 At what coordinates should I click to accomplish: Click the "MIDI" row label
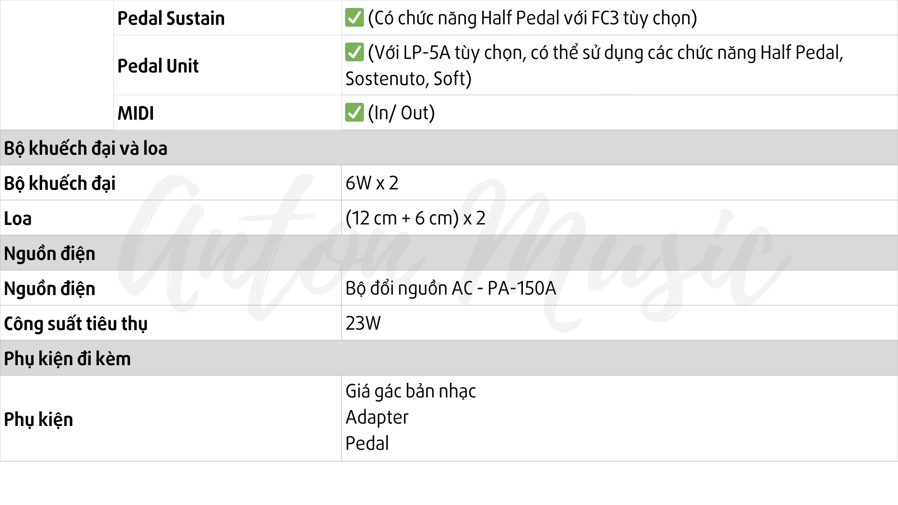click(x=135, y=113)
